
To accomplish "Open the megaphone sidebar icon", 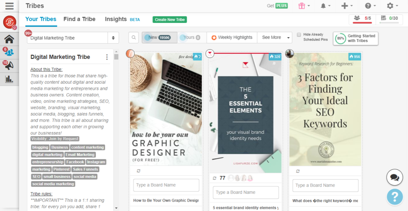I will [9, 66].
